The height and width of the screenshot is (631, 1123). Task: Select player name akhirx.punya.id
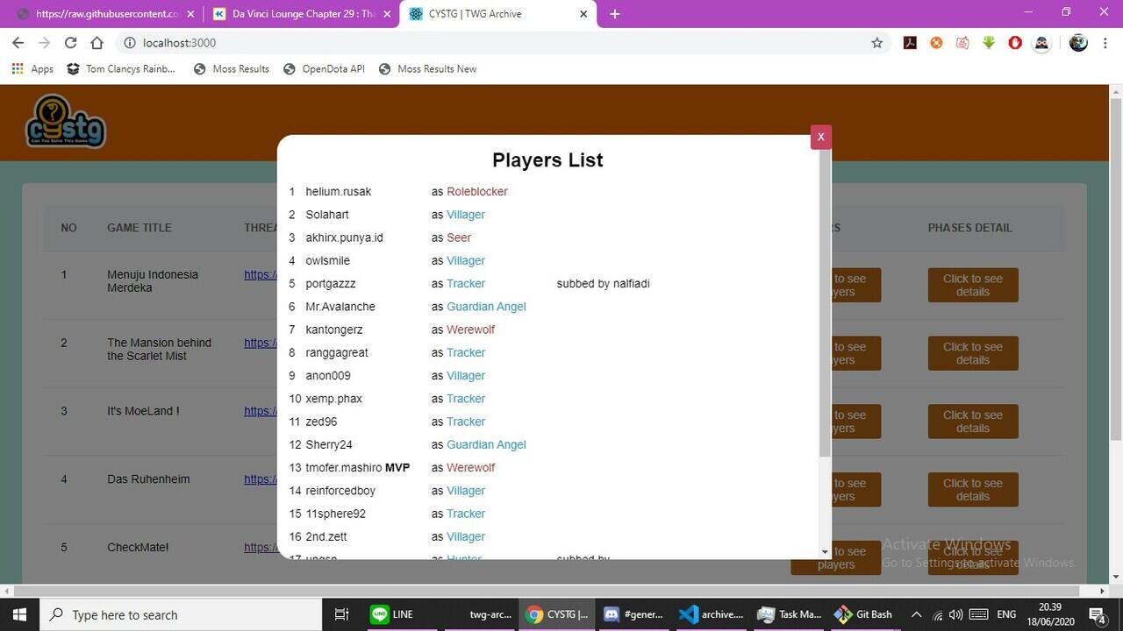pyautogui.click(x=345, y=238)
